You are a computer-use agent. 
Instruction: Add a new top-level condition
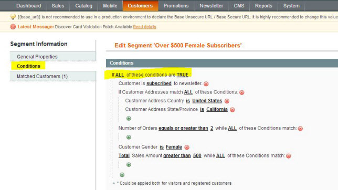[x=122, y=175]
